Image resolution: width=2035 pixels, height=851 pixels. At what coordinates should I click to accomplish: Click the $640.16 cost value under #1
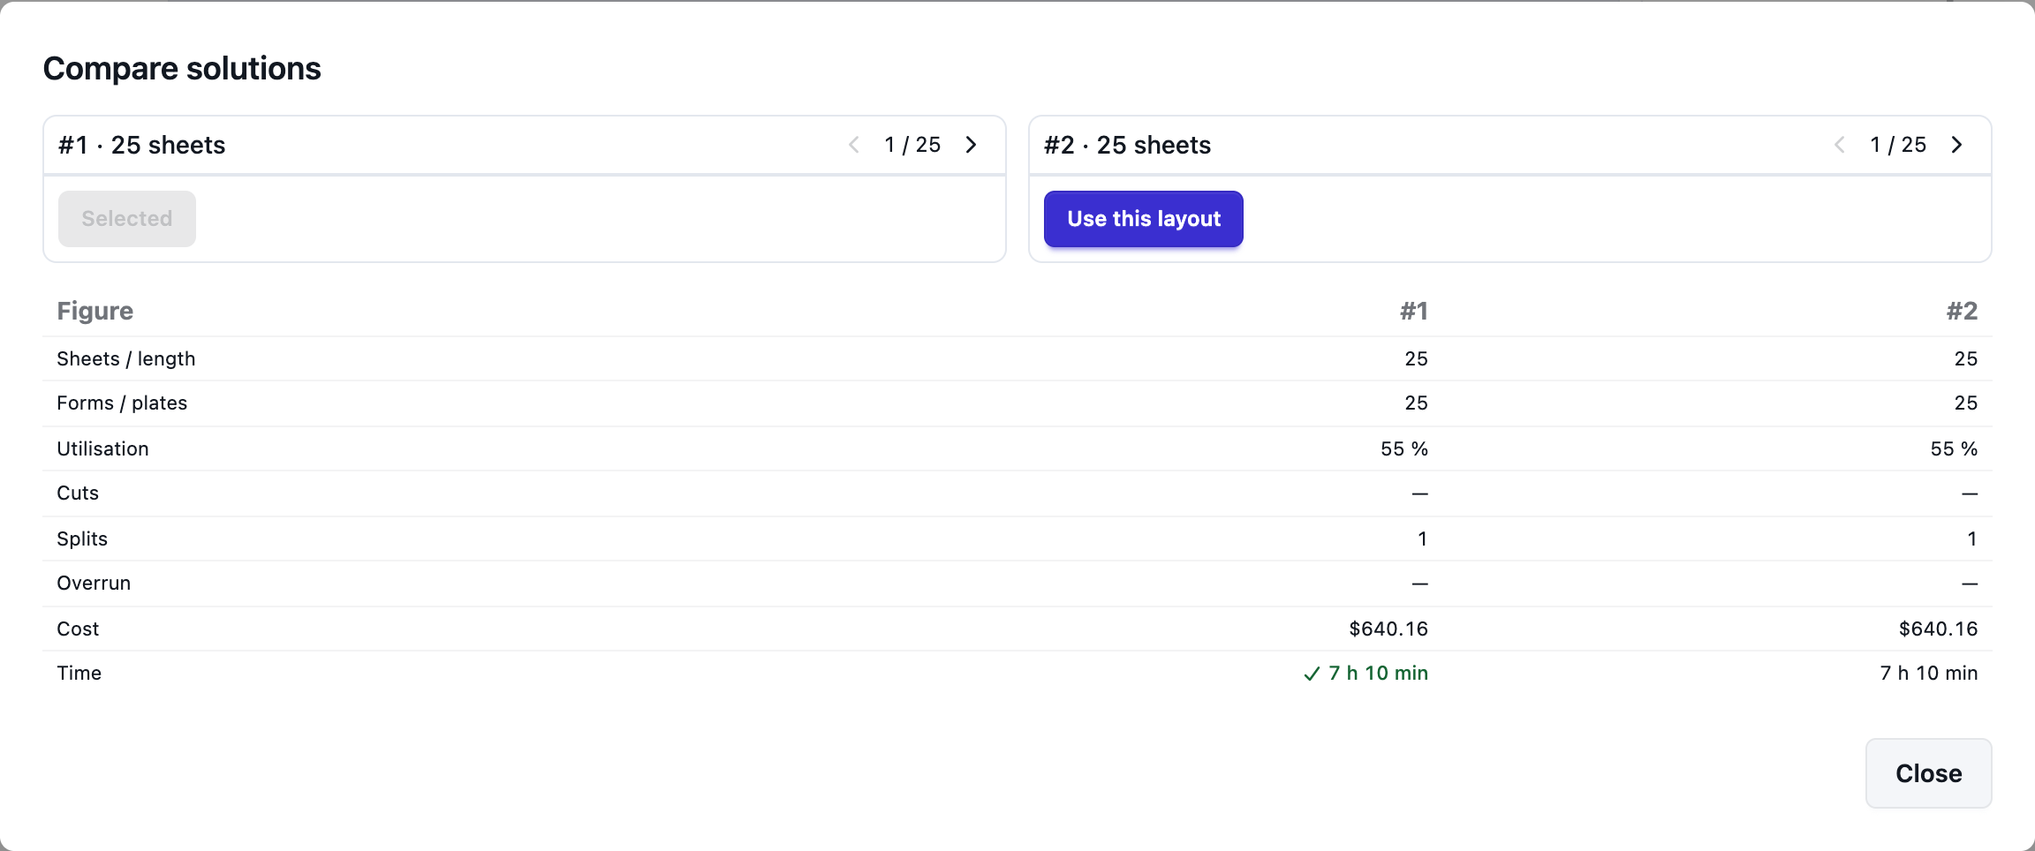(1388, 629)
